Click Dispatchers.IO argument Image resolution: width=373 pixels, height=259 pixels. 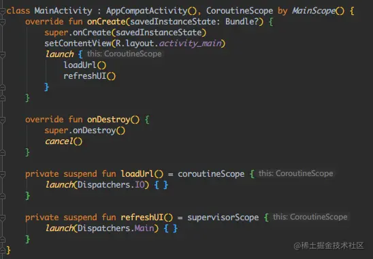coord(111,185)
